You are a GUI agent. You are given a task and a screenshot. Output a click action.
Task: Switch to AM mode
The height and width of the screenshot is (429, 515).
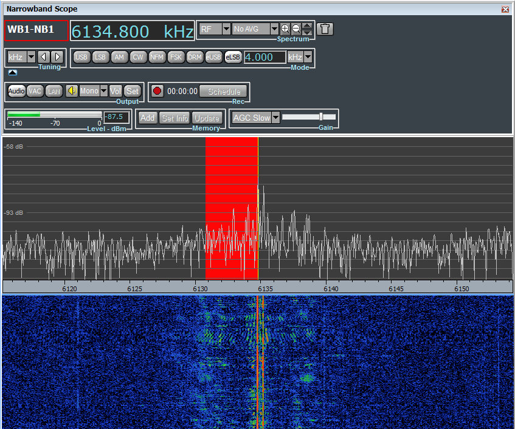pos(119,57)
